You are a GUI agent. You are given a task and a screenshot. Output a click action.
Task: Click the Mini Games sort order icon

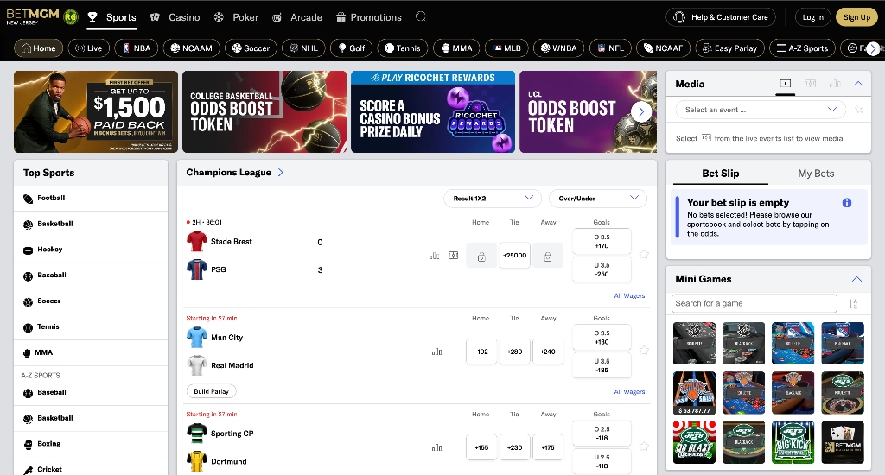click(853, 303)
